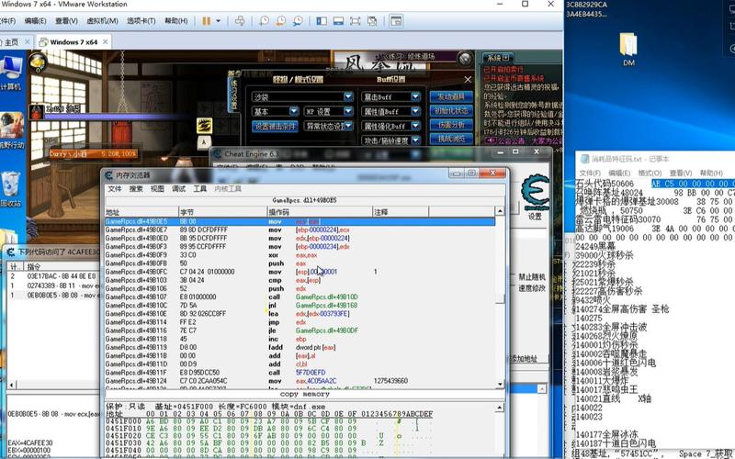This screenshot has width=735, height=459.
Task: Open the 视图 menu in 内存浏览器
Action: [x=157, y=189]
